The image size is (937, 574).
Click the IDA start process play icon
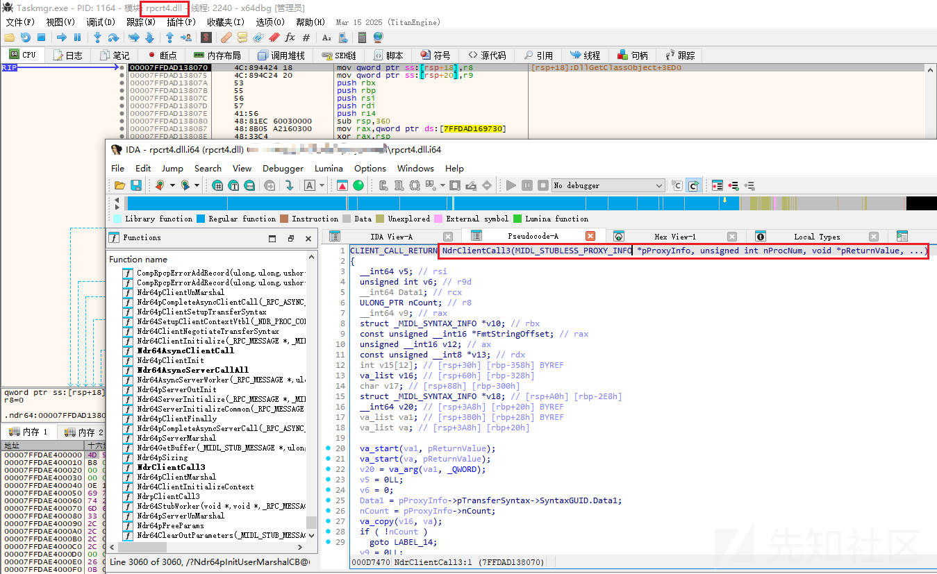(511, 185)
